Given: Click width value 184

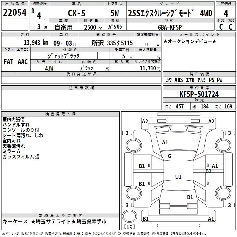Looking at the screenshot, I should [x=205, y=107].
